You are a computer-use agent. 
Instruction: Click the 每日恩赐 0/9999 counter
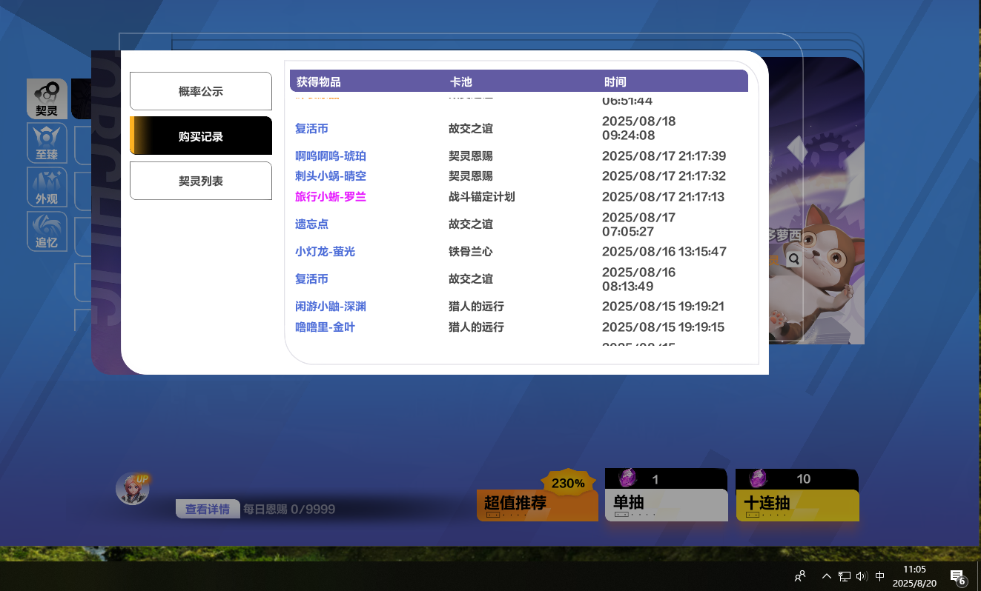pyautogui.click(x=289, y=509)
